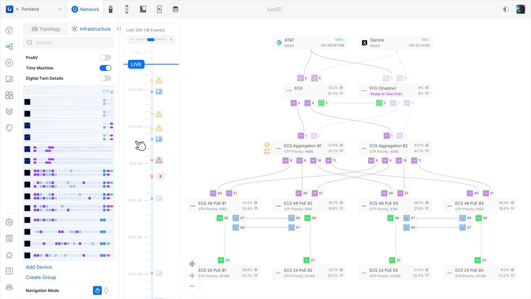Open the Portland site dropdown

click(x=38, y=9)
